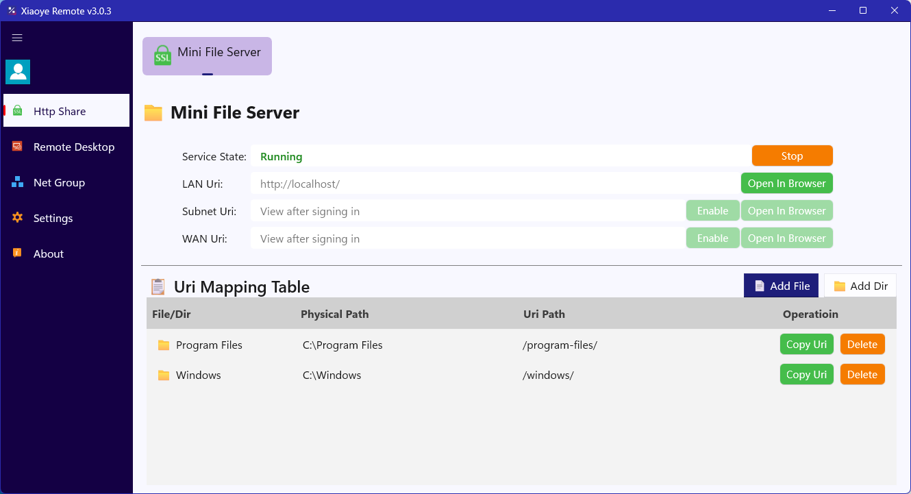Image resolution: width=911 pixels, height=494 pixels.
Task: Click the Net Group sidebar icon
Action: (18, 182)
